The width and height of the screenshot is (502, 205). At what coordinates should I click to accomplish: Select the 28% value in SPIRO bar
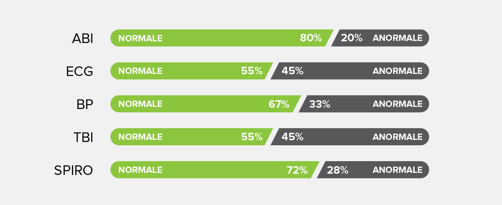pyautogui.click(x=338, y=170)
